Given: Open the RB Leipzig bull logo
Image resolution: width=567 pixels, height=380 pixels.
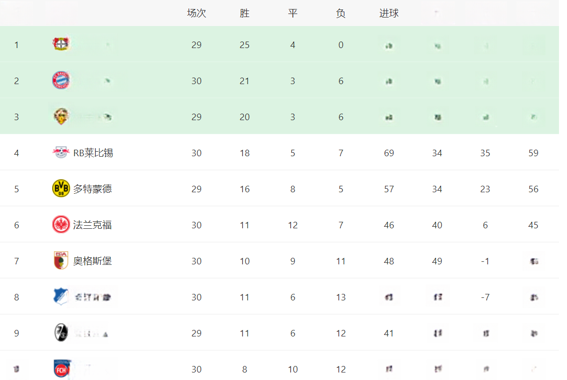Looking at the screenshot, I should (x=61, y=152).
